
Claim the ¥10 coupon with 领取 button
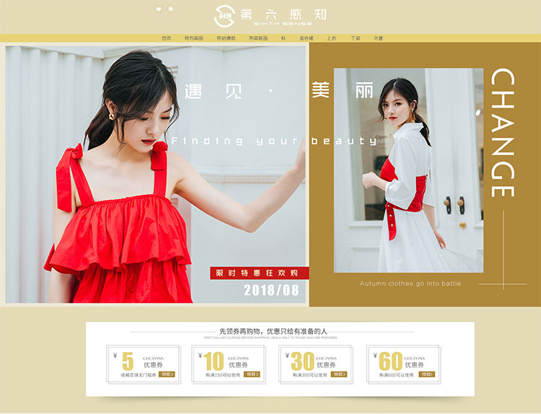coord(252,374)
